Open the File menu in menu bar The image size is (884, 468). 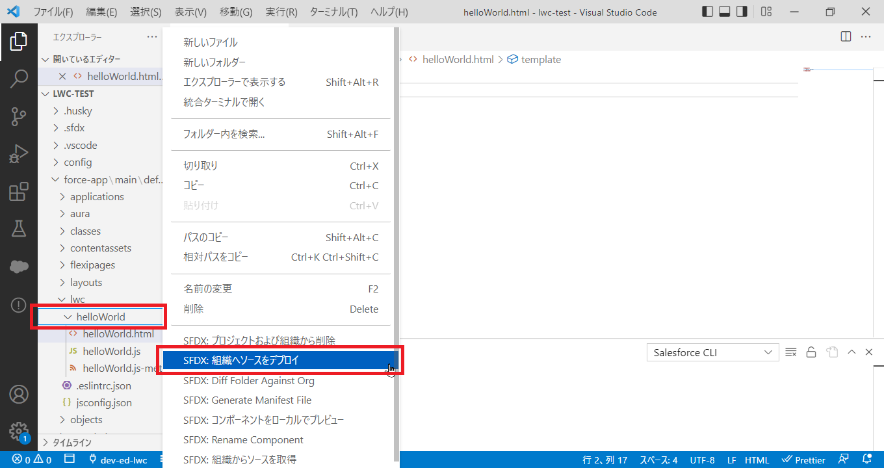pyautogui.click(x=53, y=12)
